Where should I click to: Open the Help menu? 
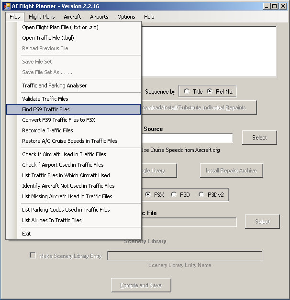pyautogui.click(x=149, y=17)
